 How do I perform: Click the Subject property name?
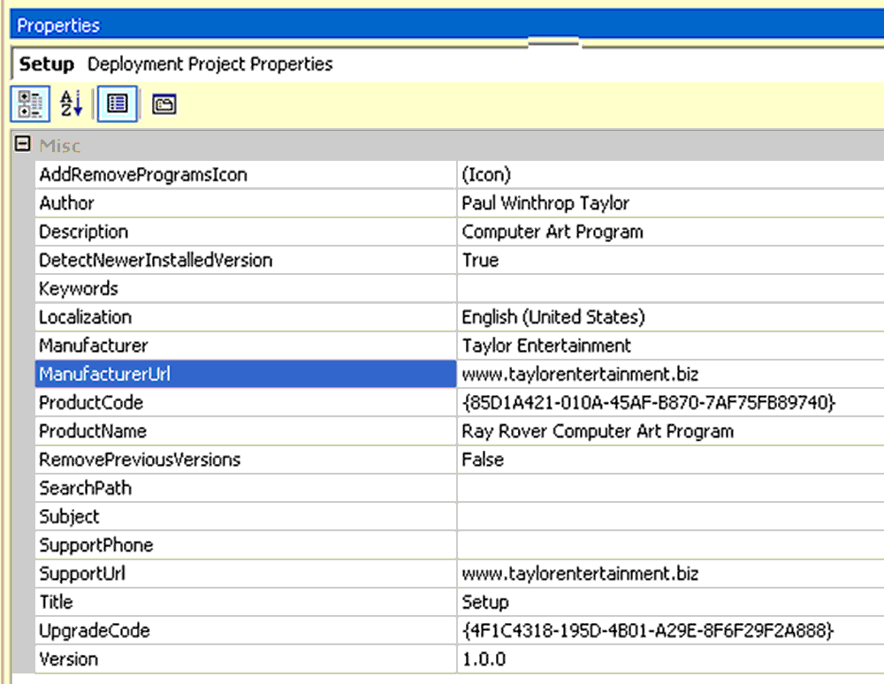pos(246,516)
